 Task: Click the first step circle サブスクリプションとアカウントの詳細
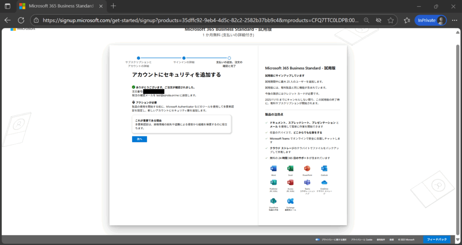click(x=139, y=58)
